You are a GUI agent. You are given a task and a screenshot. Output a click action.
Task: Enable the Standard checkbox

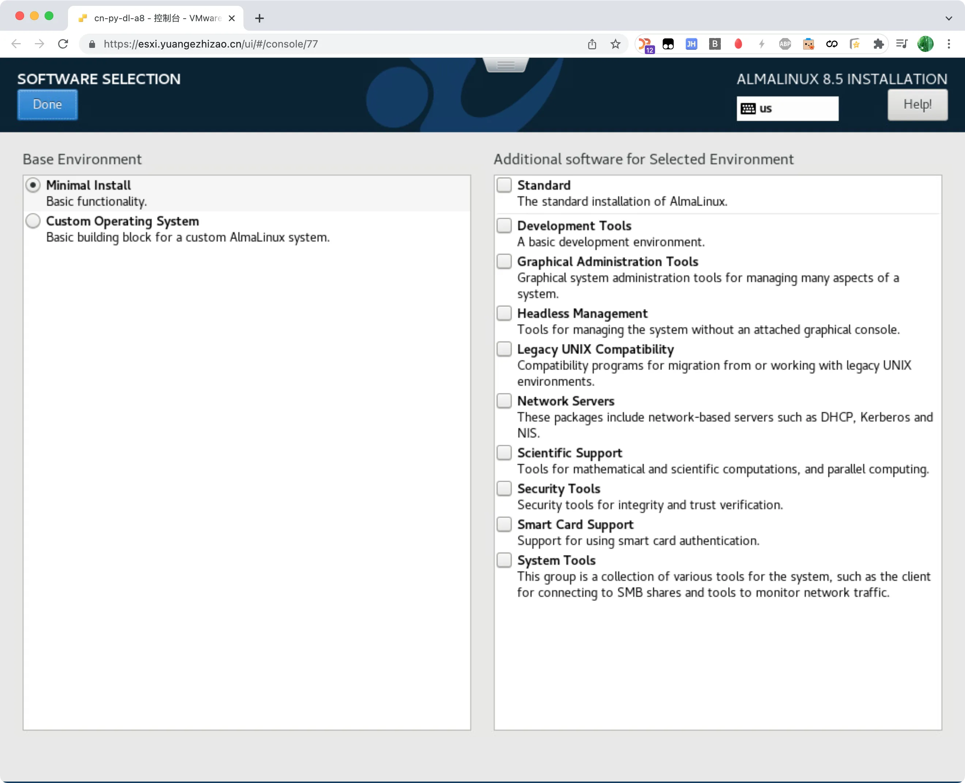(504, 185)
